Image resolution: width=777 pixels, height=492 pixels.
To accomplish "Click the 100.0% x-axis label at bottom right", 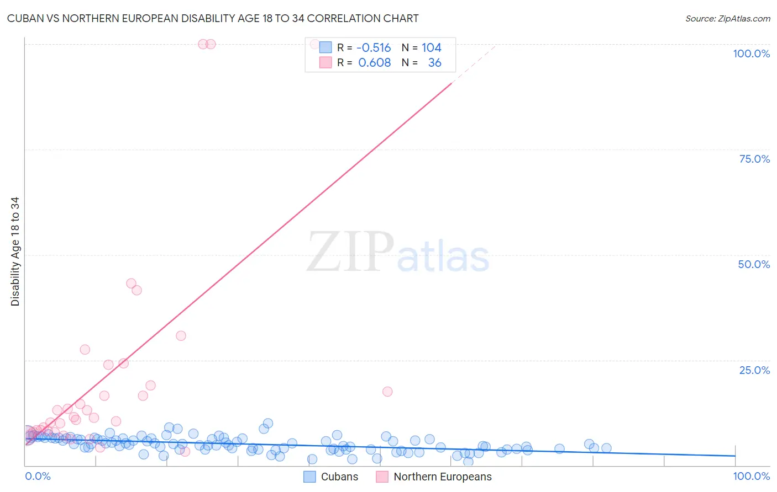I will click(751, 476).
